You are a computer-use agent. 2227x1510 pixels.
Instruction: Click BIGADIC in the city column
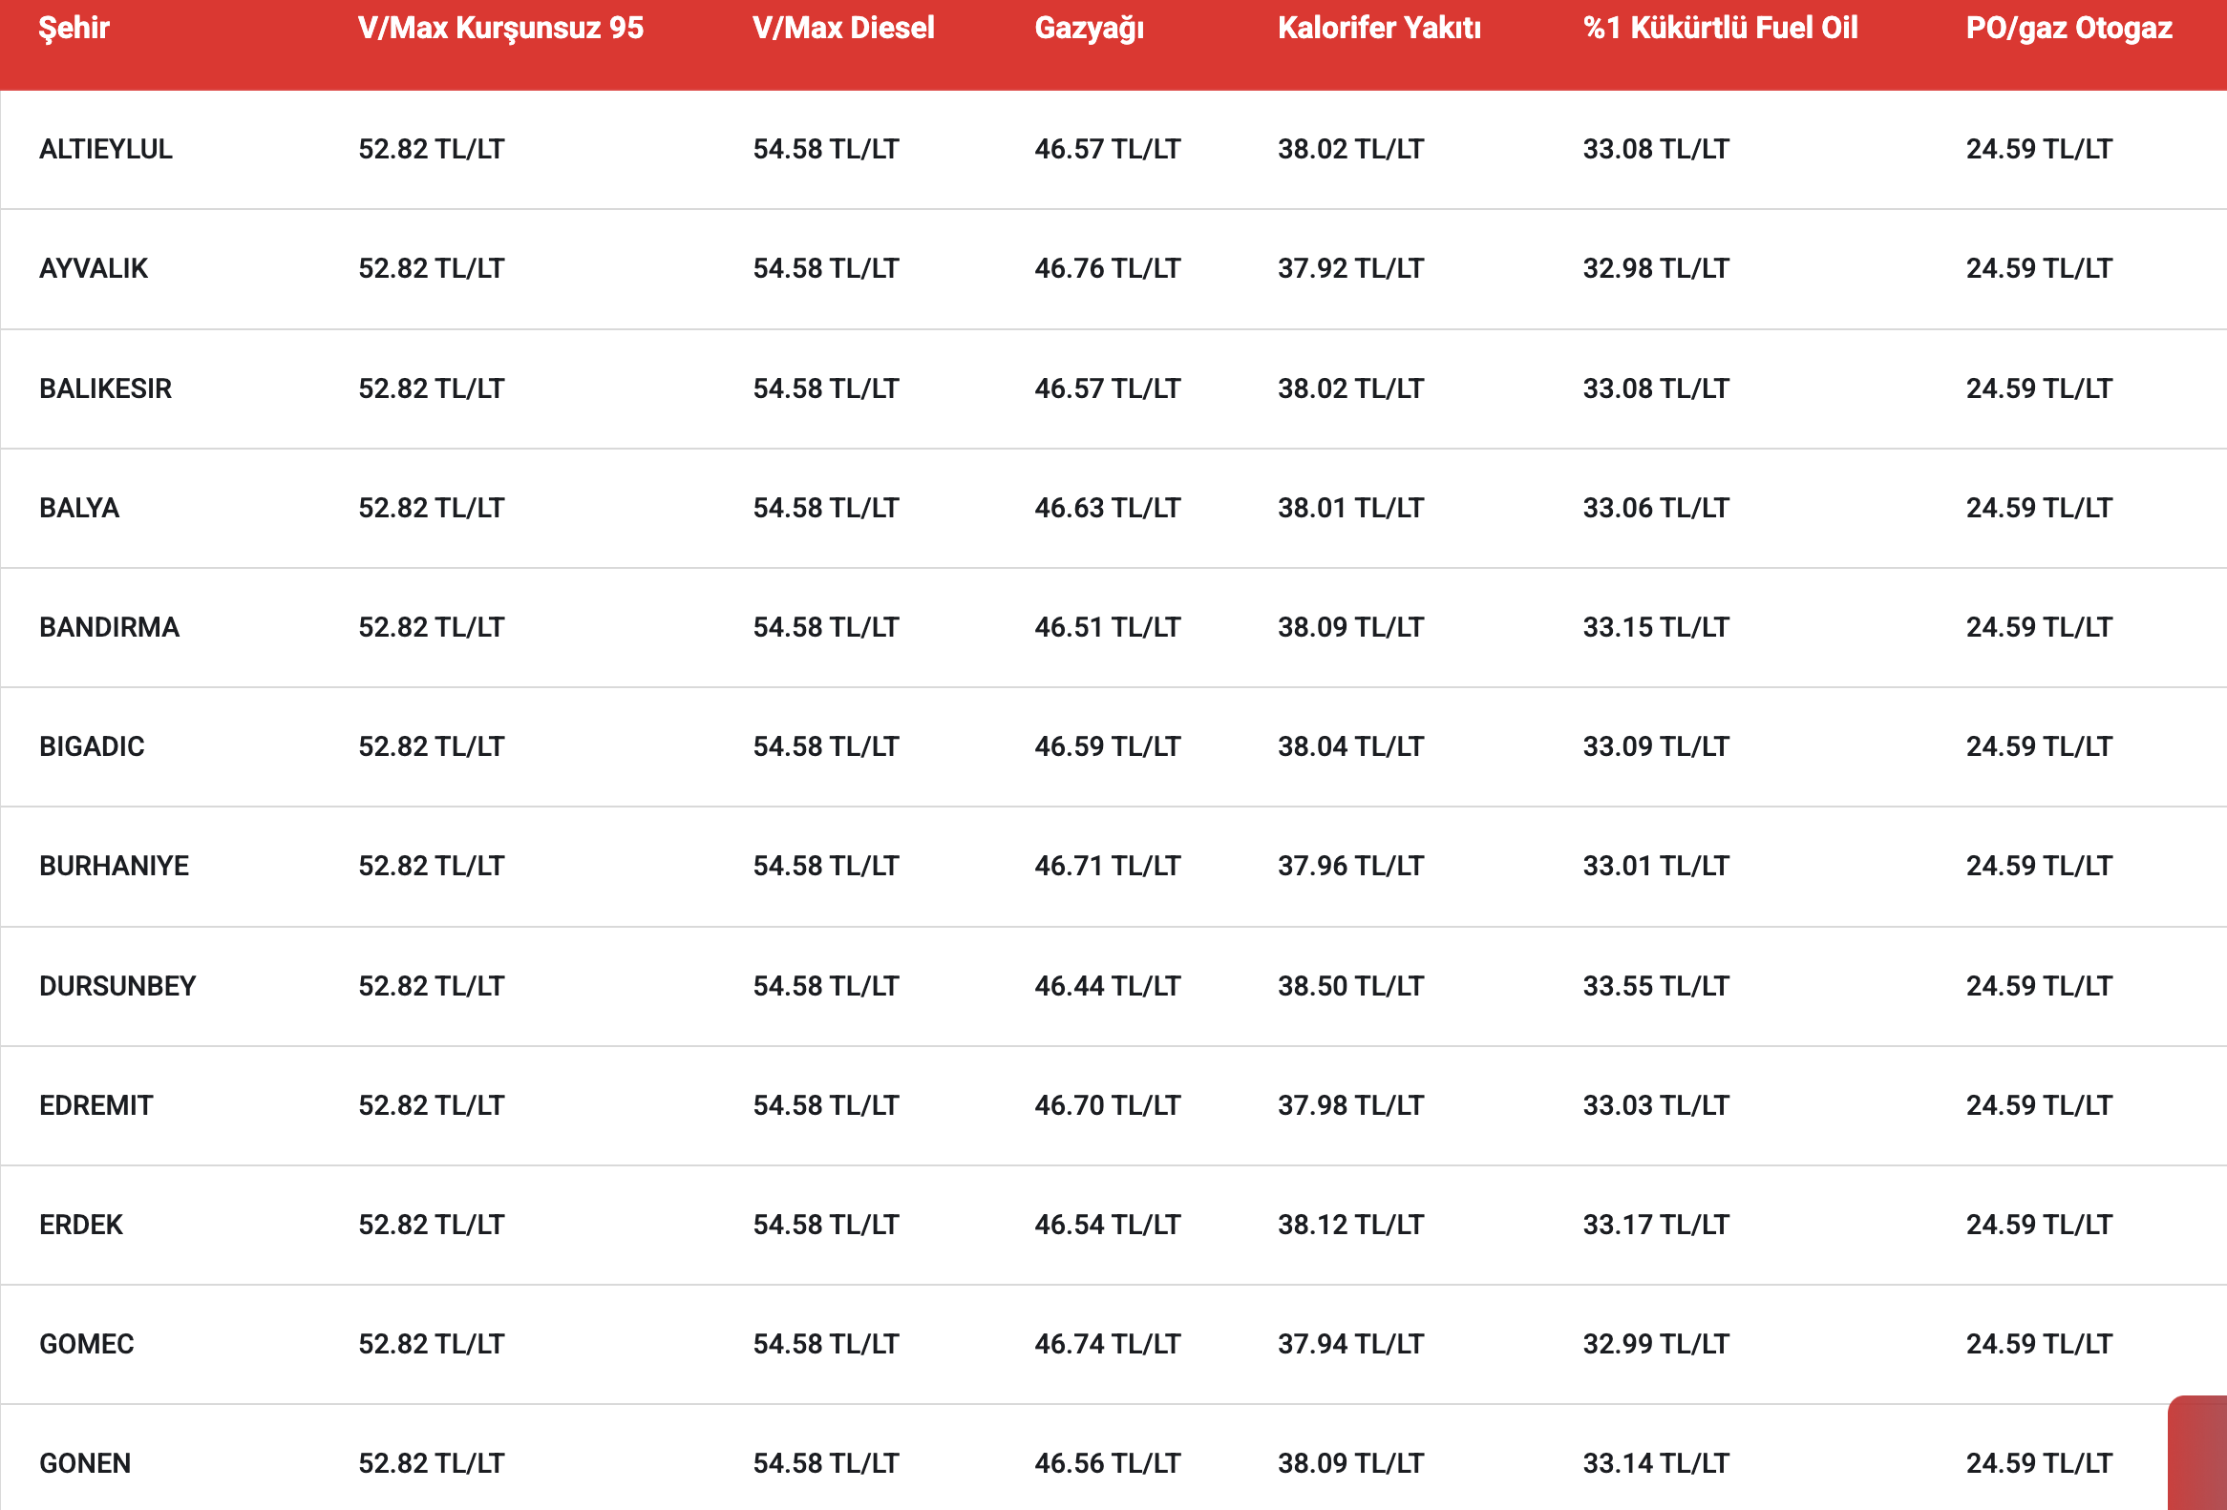[92, 746]
